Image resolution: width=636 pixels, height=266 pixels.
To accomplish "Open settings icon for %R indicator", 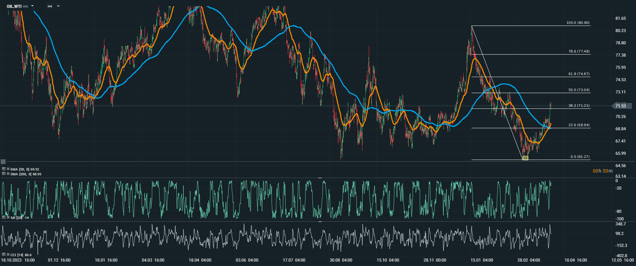I will (x=4, y=217).
